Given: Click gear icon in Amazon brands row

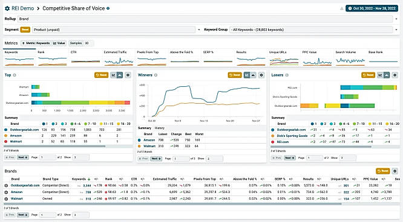Looking at the screenshot, I should (6, 192).
